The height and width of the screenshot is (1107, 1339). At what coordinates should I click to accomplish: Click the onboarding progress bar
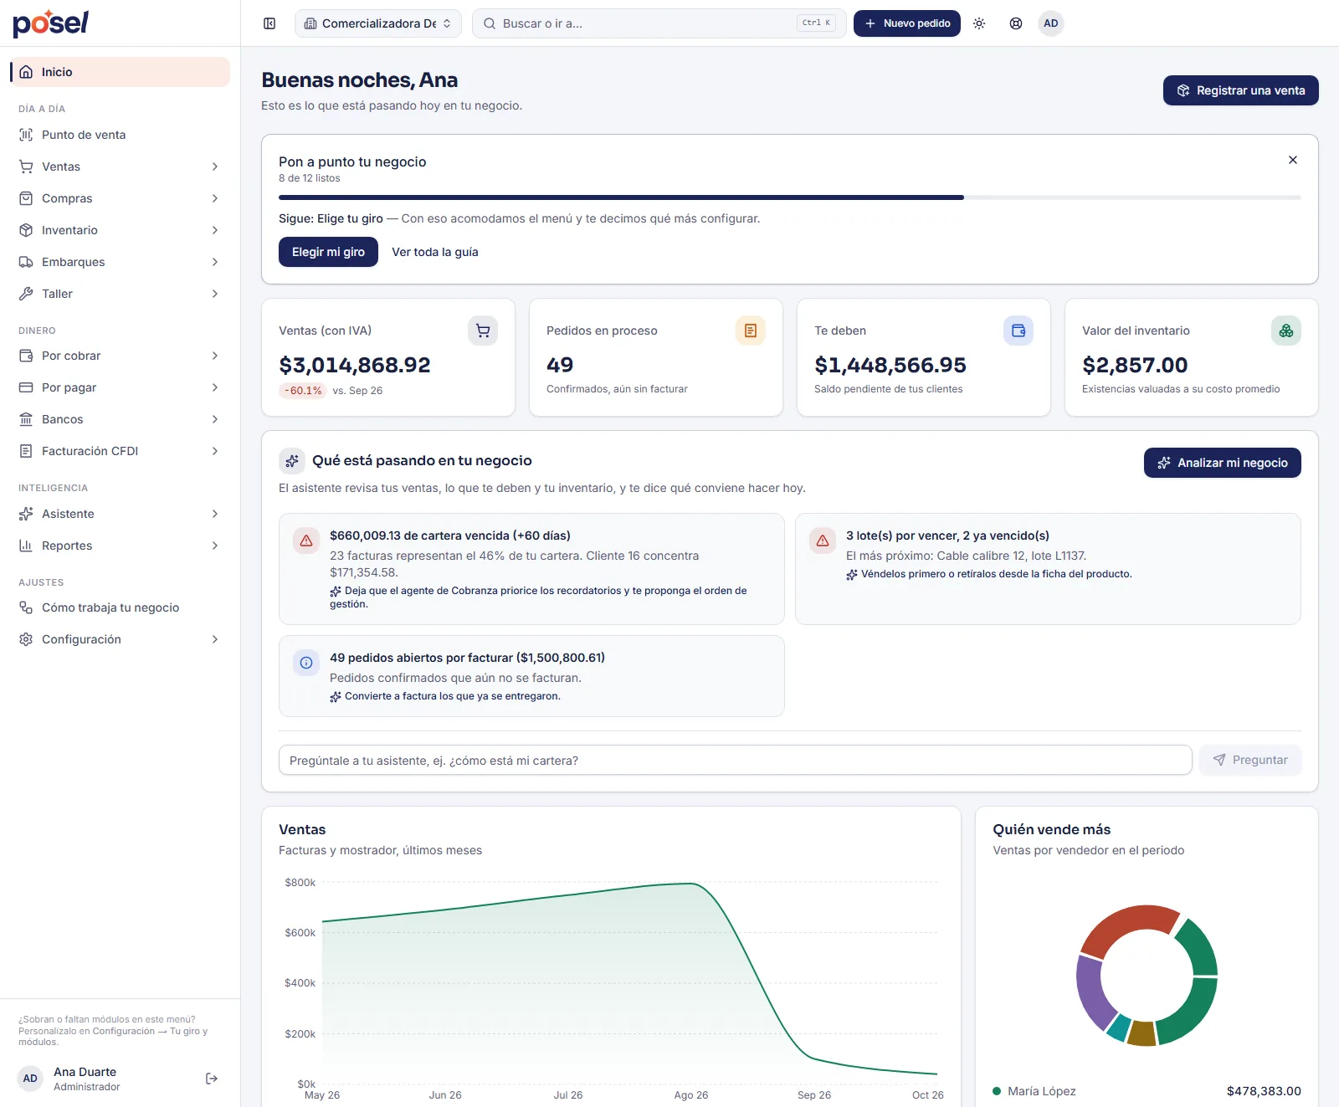[x=790, y=197]
